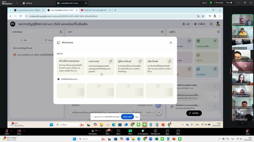
Task: Click edit pencil on เอกสารสรุป card
Action: click(110, 61)
